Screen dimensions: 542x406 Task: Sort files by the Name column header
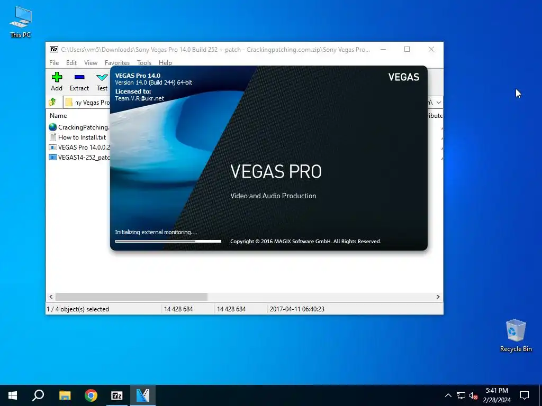58,116
